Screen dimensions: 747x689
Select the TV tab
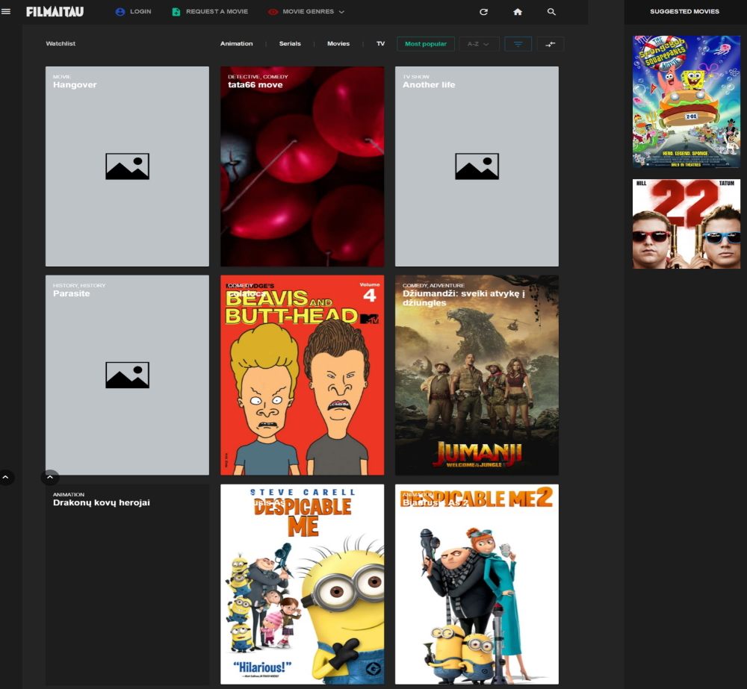(x=381, y=43)
